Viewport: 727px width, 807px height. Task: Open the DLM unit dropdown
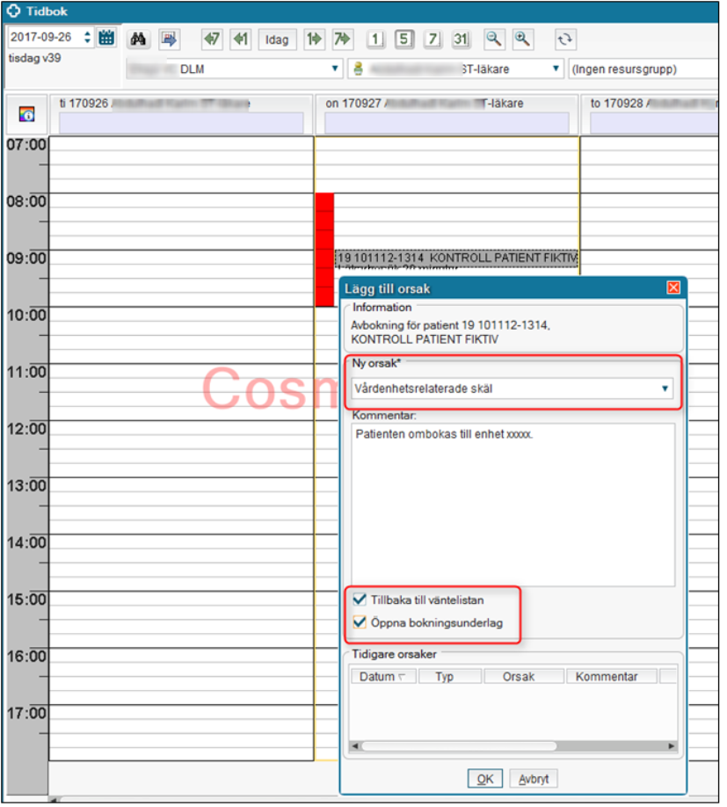(x=335, y=69)
